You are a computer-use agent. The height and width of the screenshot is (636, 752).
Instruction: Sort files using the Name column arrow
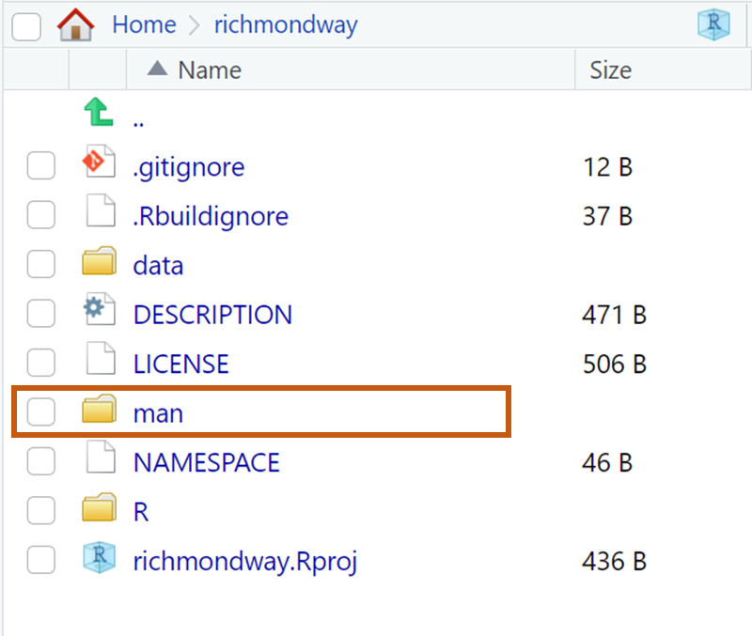[x=158, y=70]
